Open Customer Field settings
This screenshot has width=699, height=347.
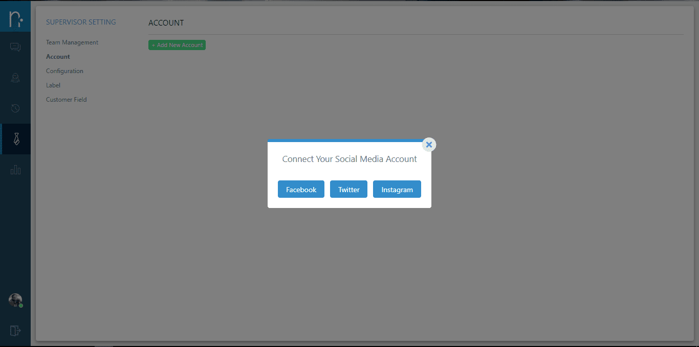click(67, 100)
